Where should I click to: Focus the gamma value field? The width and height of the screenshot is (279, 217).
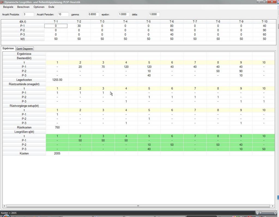pyautogui.click(x=94, y=14)
